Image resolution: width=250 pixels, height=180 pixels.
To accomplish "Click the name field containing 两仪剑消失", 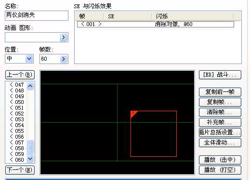I will click(x=37, y=15).
